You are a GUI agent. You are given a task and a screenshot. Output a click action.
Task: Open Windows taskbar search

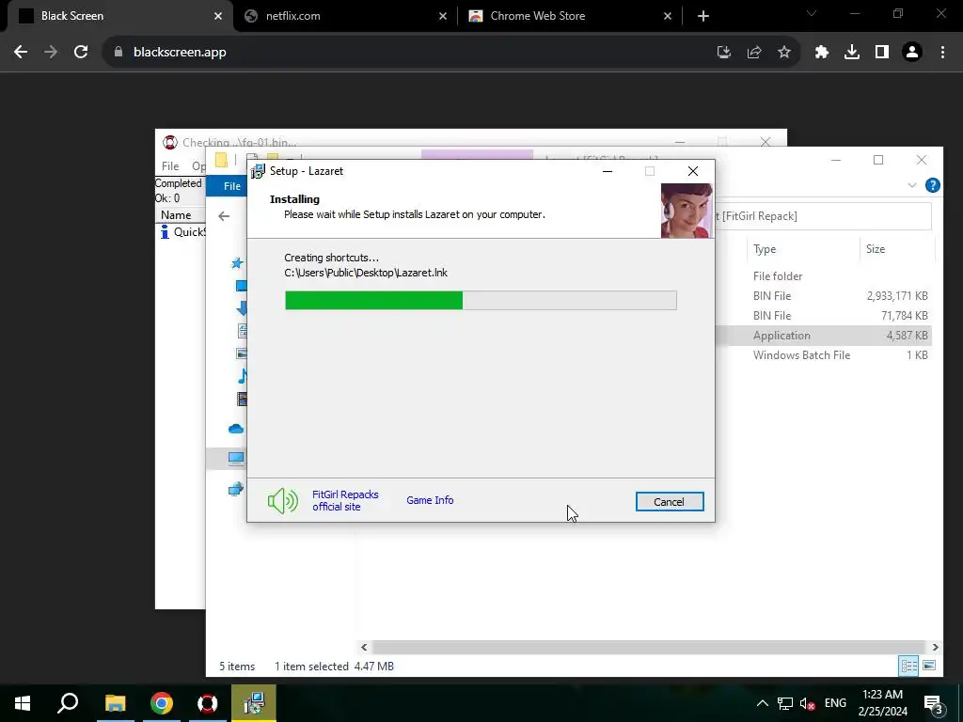coord(68,703)
